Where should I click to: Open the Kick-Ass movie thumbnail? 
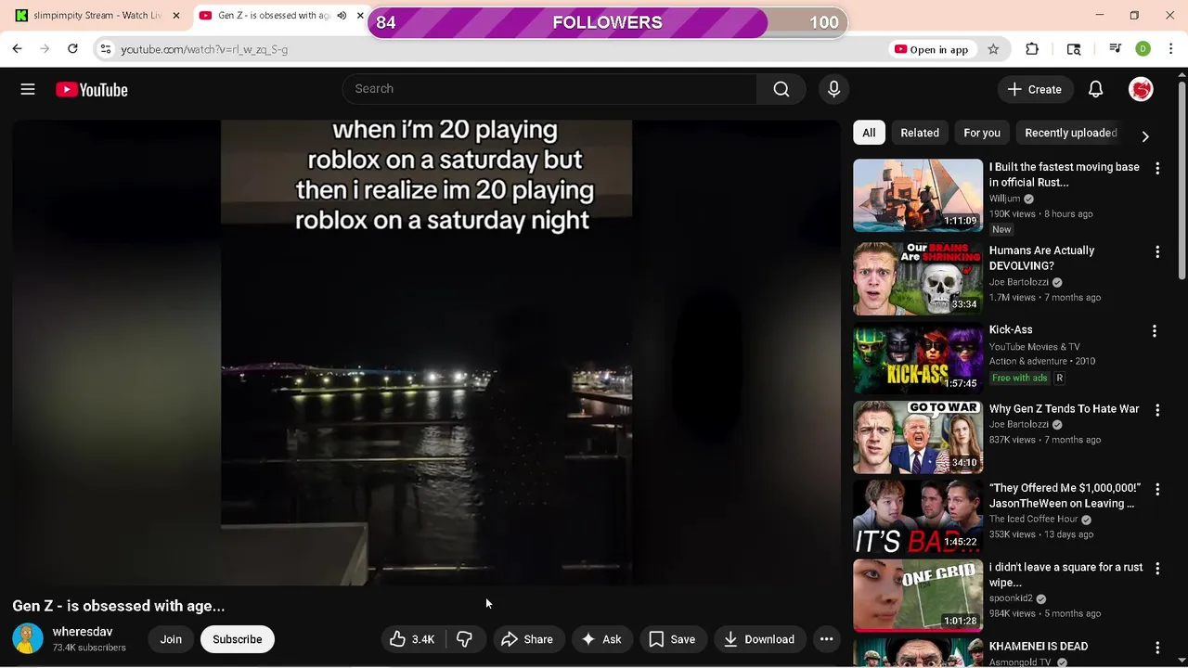[918, 358]
